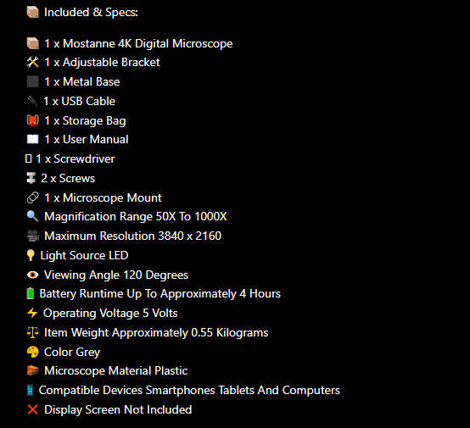Click the Battery Runtime Approximately 4 Hours text
This screenshot has width=470, height=428.
coord(160,294)
